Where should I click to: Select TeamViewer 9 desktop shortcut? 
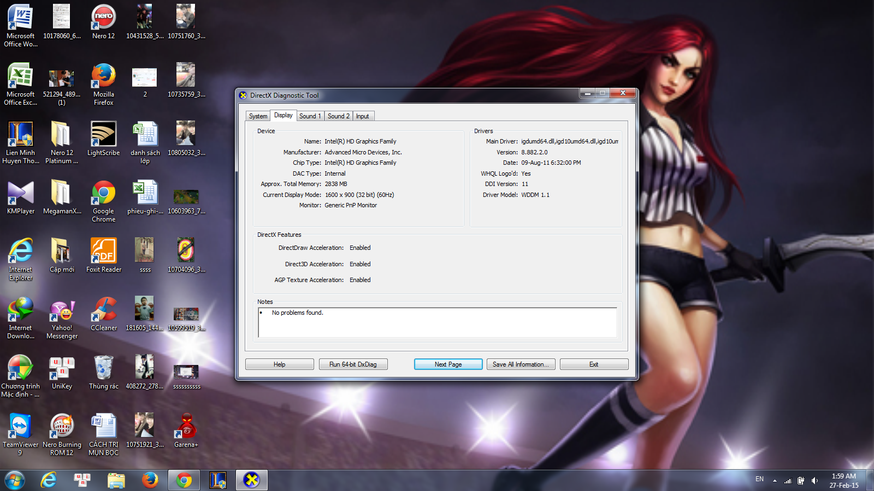21,434
